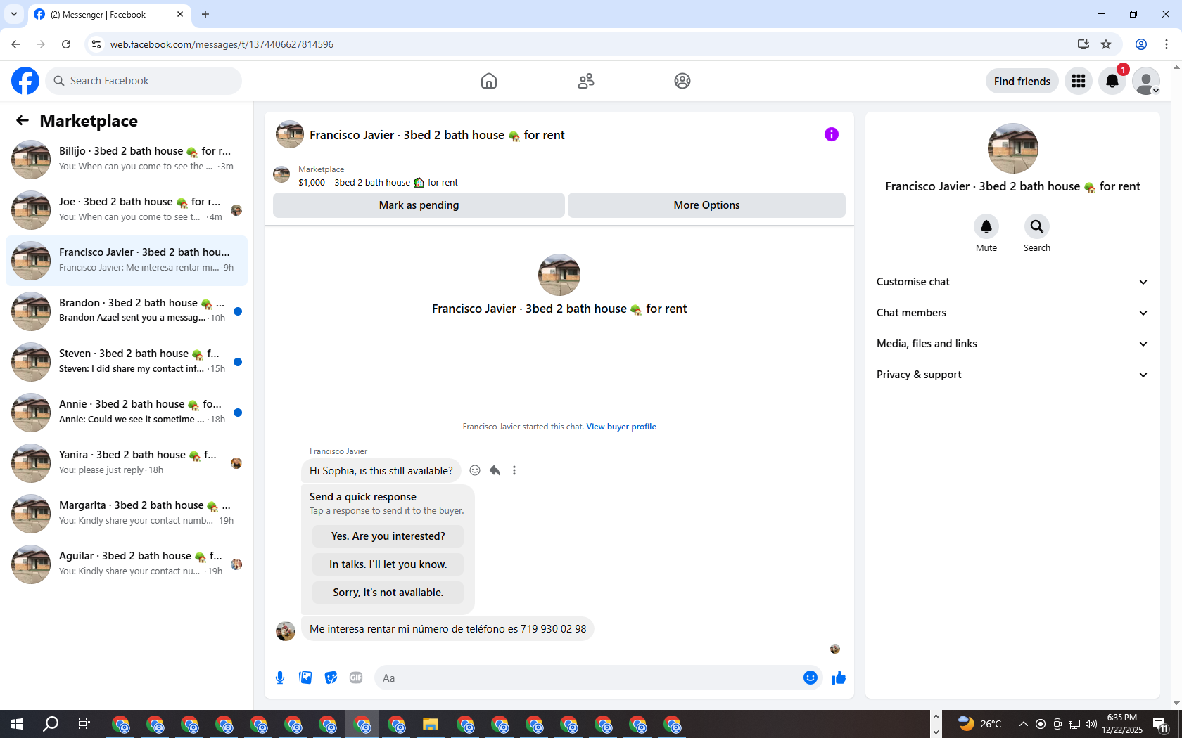Send quick response 'Sorry, it's not available.'
Image resolution: width=1182 pixels, height=738 pixels.
pyautogui.click(x=388, y=593)
